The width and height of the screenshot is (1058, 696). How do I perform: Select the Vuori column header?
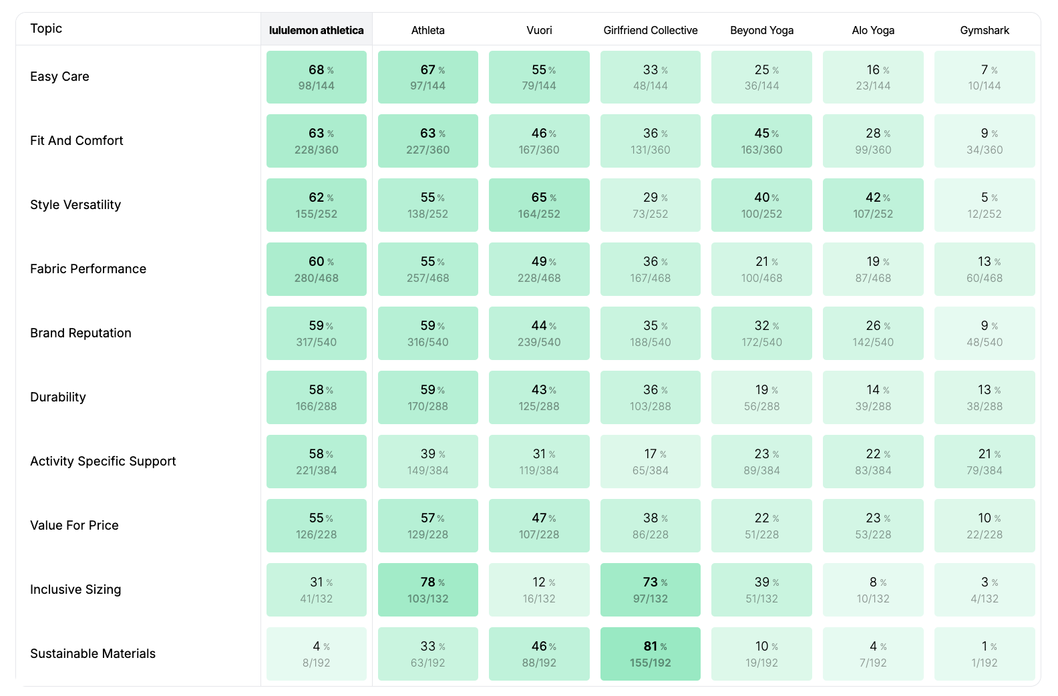539,30
